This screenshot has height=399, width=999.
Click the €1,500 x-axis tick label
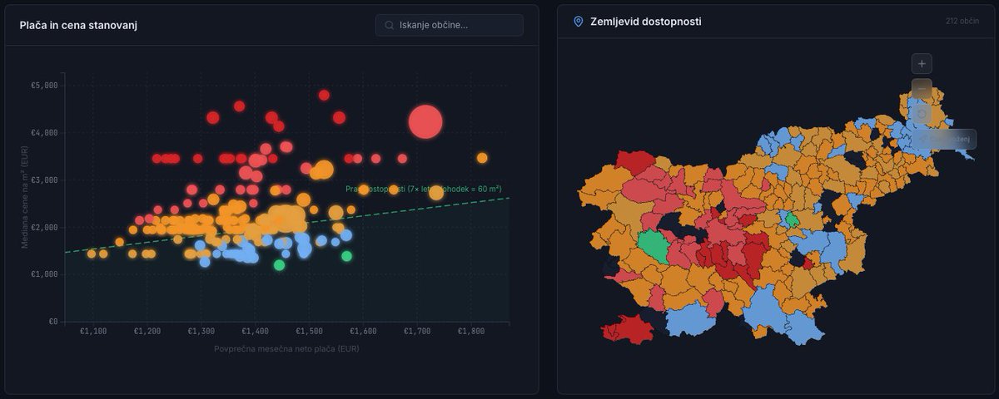pos(309,332)
